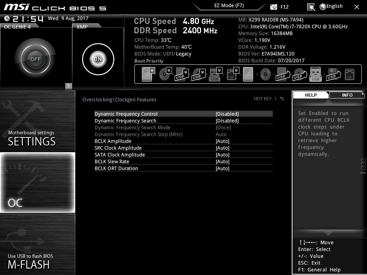This screenshot has height=275, width=367.
Task: Toggle OC Genie 4 OFF knob
Action: tap(35, 59)
